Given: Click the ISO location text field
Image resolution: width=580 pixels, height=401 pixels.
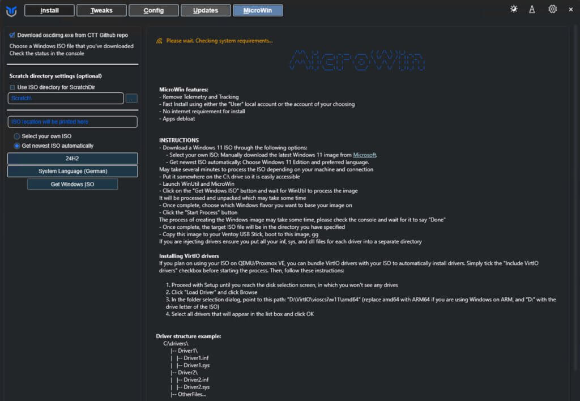Looking at the screenshot, I should (x=72, y=122).
